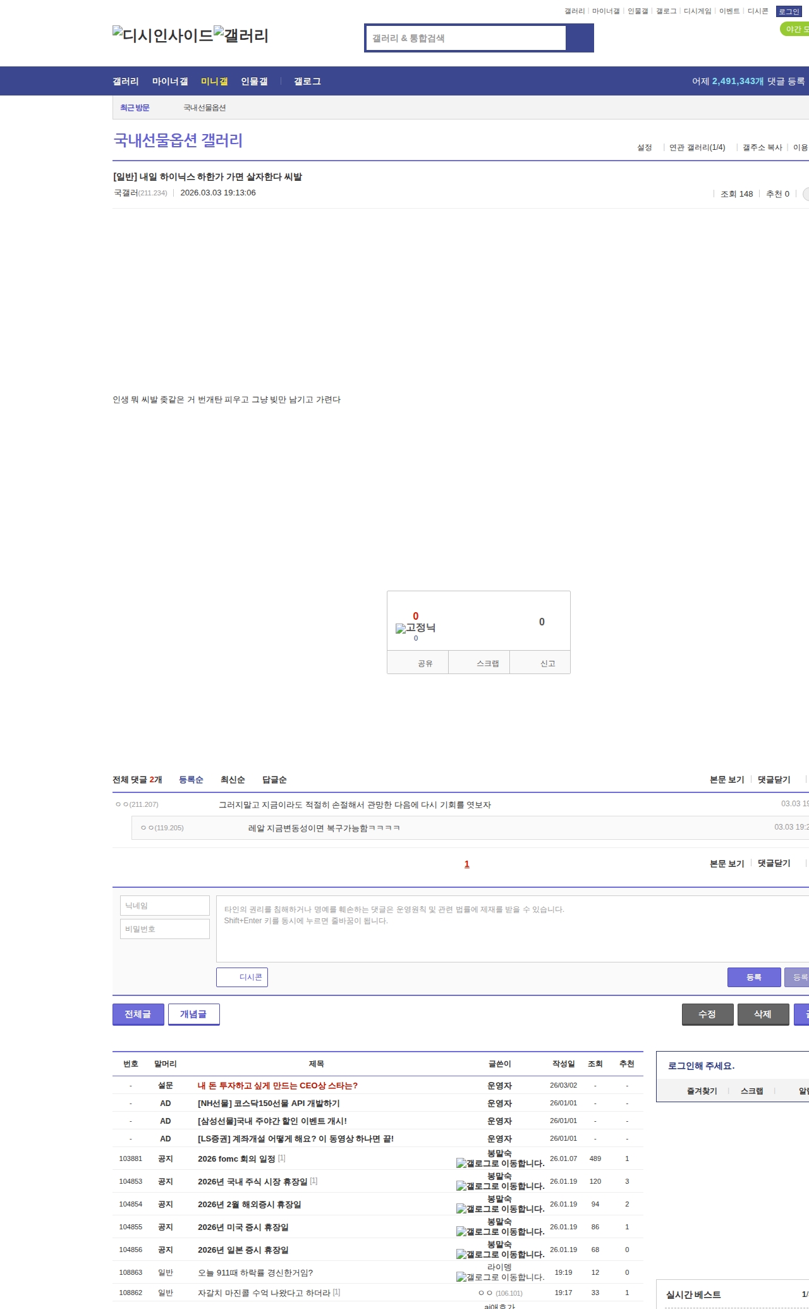
Task: Click 갤주소 복사
Action: pyautogui.click(x=762, y=147)
